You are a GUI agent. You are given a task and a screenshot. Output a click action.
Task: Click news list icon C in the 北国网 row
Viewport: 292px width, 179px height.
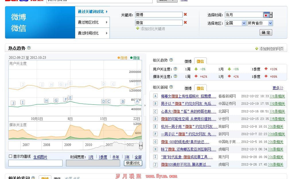(155, 111)
